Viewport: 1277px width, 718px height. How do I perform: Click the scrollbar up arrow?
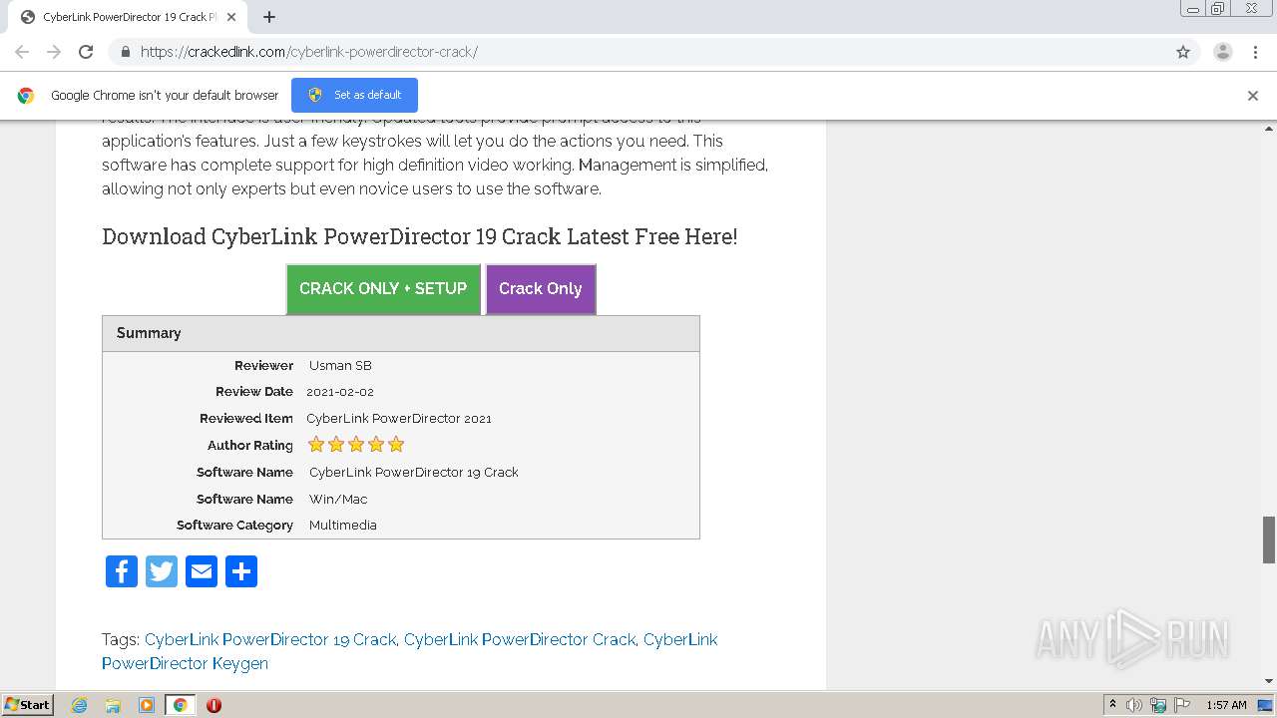coord(1269,128)
